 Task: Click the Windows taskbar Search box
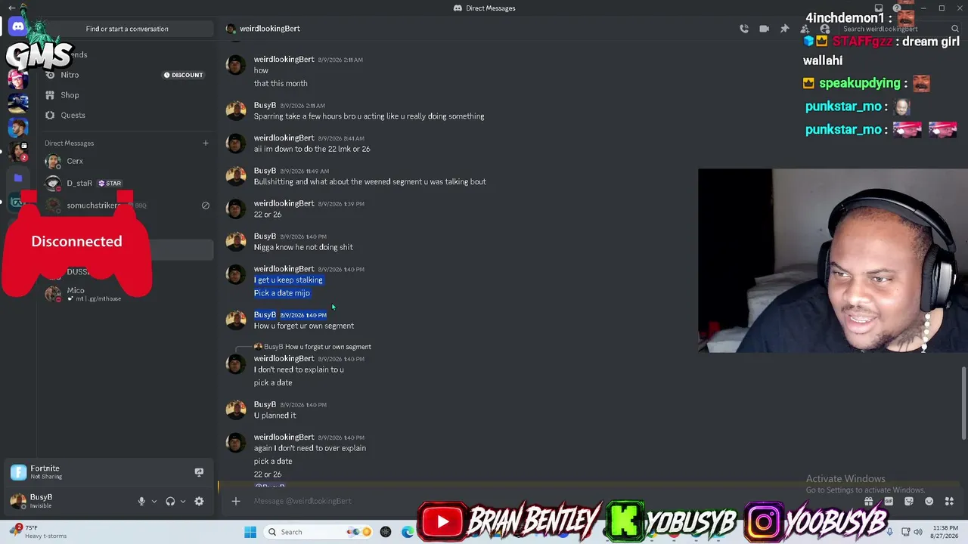[318, 532]
